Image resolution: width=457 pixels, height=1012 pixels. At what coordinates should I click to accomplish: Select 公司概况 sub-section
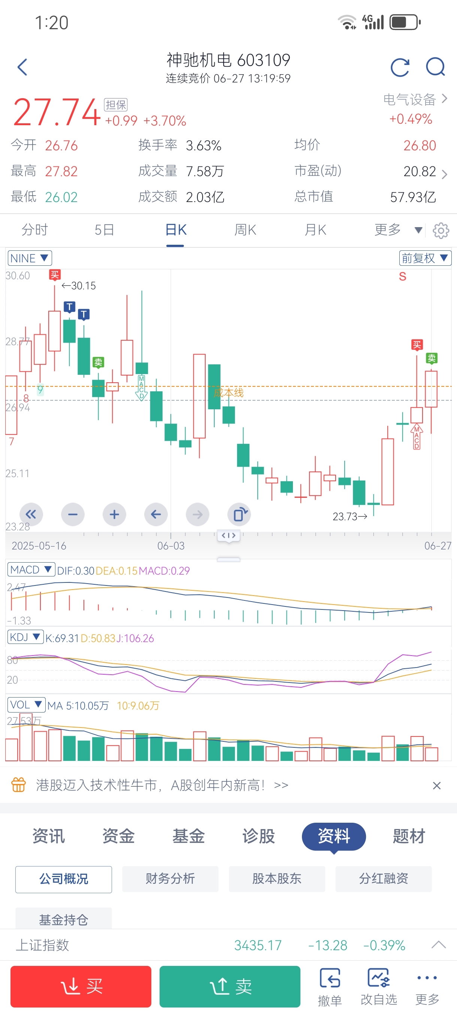point(64,879)
